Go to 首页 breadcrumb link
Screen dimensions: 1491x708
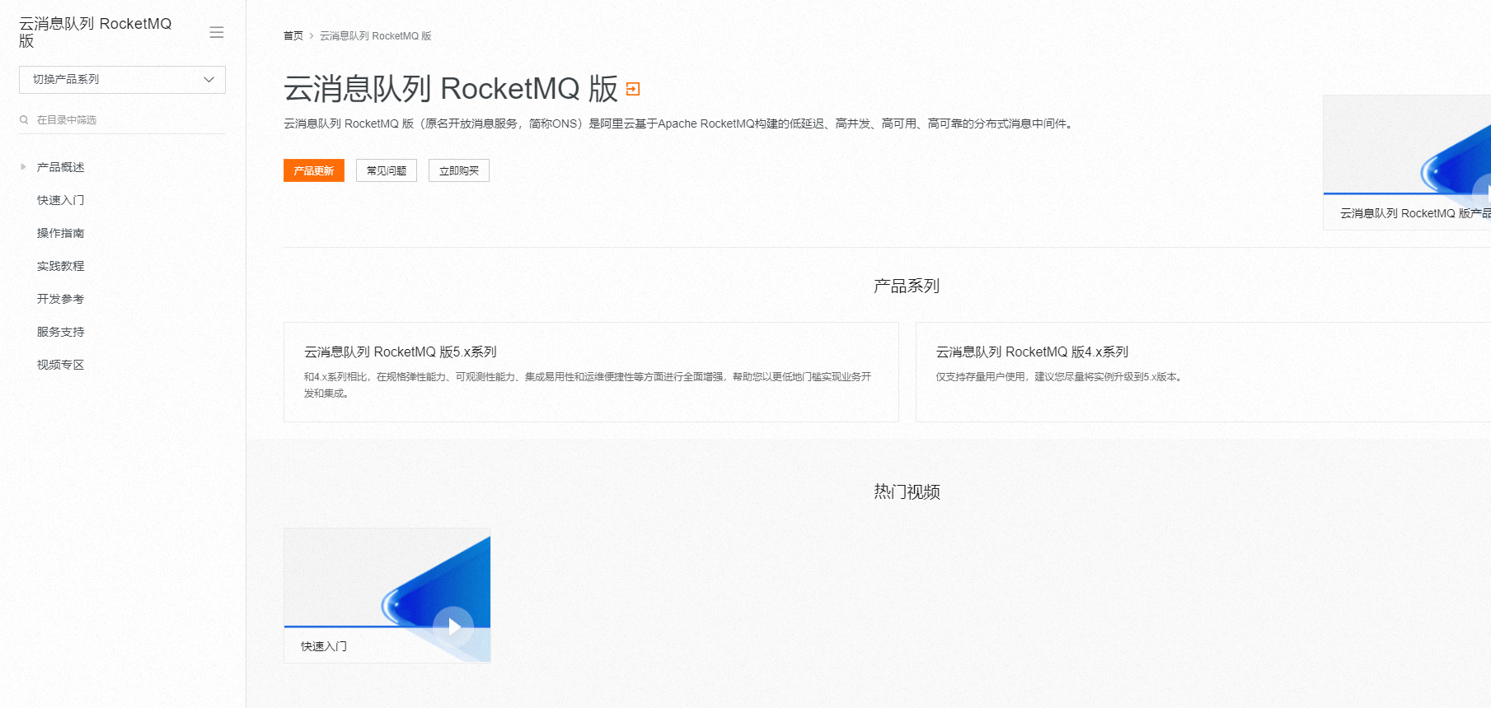[x=293, y=36]
